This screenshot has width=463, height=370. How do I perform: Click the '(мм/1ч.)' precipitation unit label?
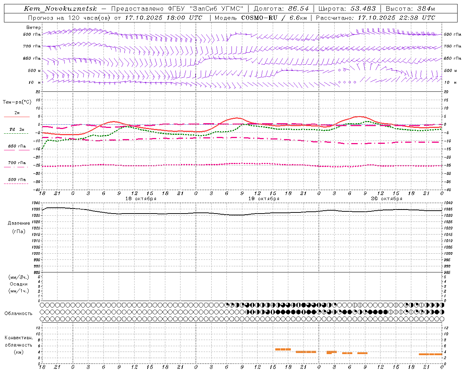pyautogui.click(x=19, y=291)
